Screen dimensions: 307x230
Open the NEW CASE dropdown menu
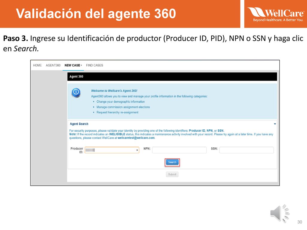point(73,65)
